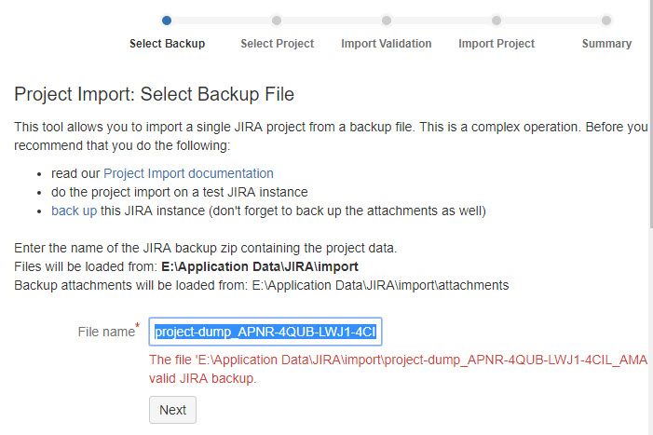
Task: Select the Select Project step label
Action: (x=278, y=44)
